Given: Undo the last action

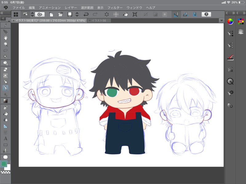Looking at the screenshot, I should (86, 14).
